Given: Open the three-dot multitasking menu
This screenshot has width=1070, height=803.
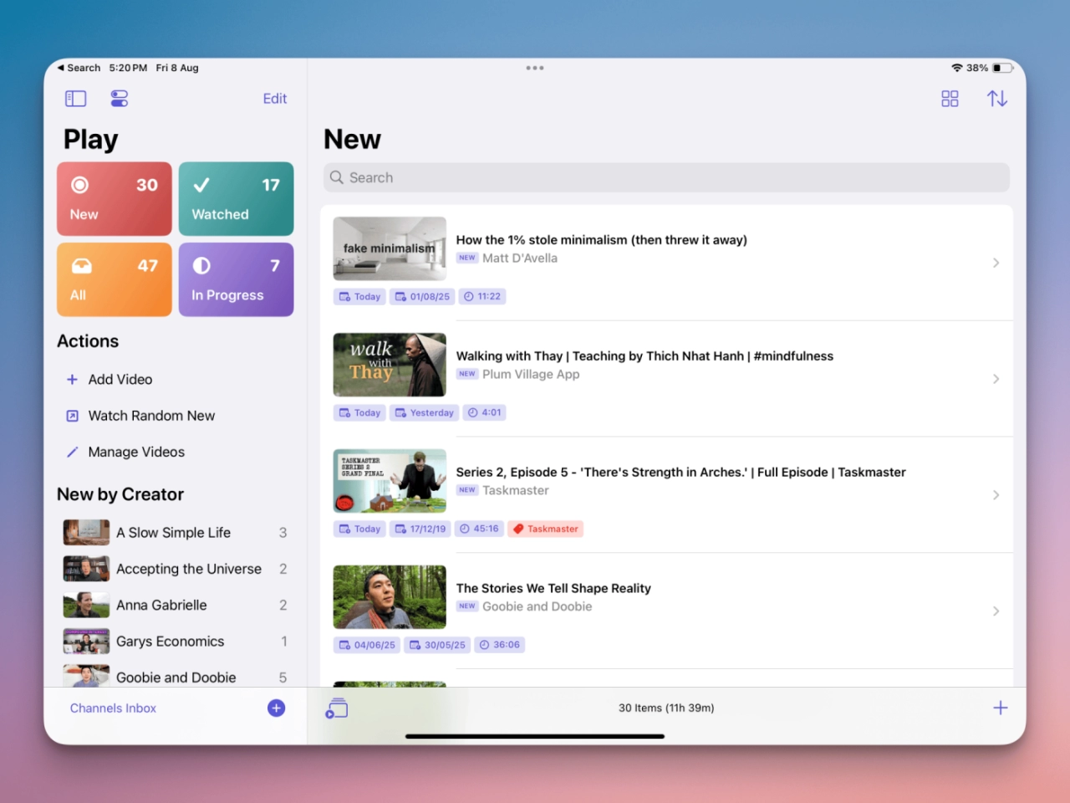Looking at the screenshot, I should pos(535,68).
